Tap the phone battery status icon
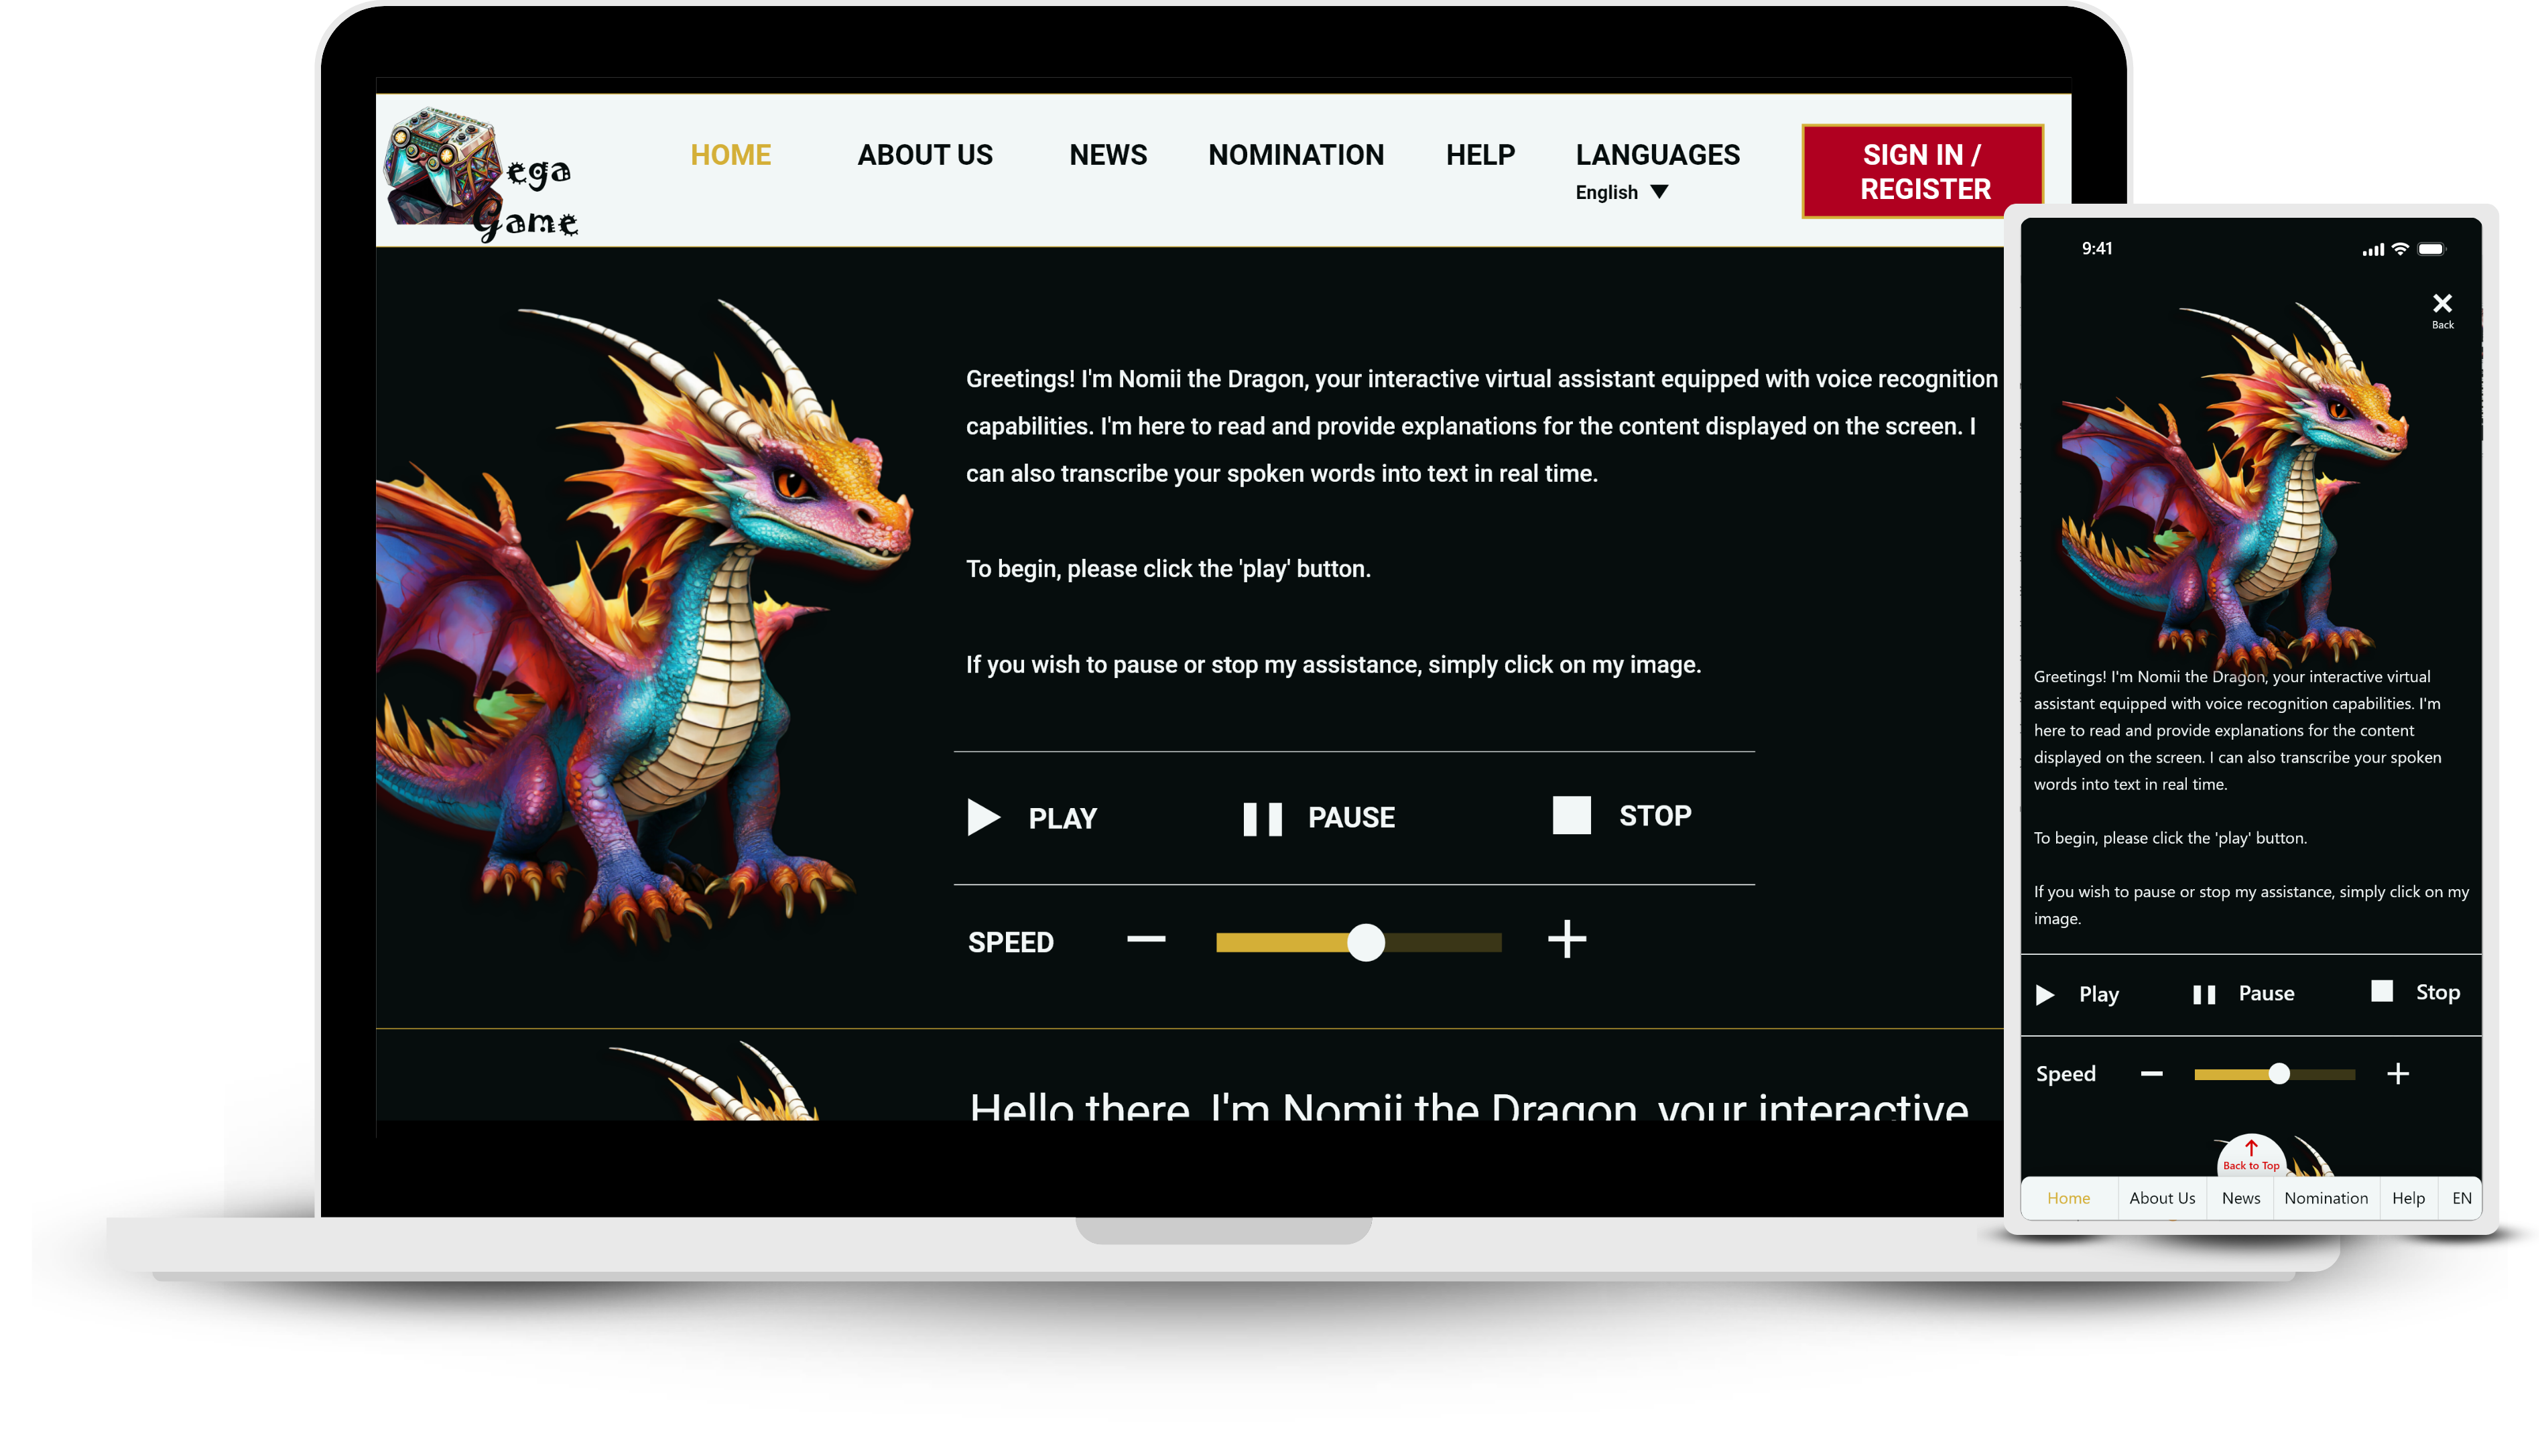Viewport: 2540px width, 1456px height. [2431, 249]
